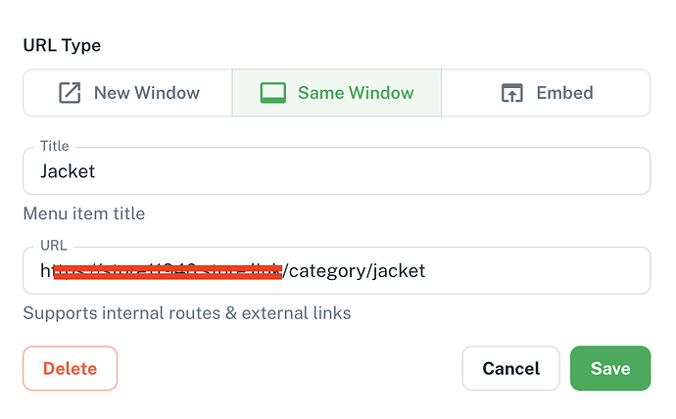Click the /category/jacket text in URL

(x=355, y=270)
